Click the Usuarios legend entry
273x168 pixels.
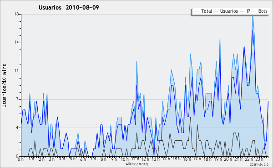click(x=226, y=11)
